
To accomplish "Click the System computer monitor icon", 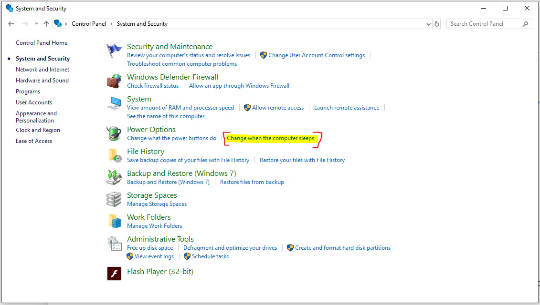I will (x=114, y=103).
